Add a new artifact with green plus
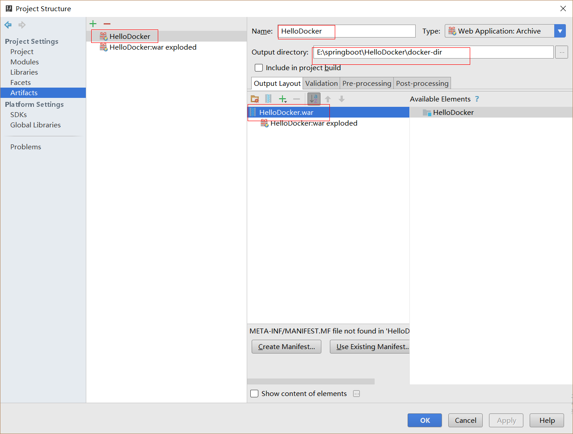The image size is (573, 434). [93, 24]
